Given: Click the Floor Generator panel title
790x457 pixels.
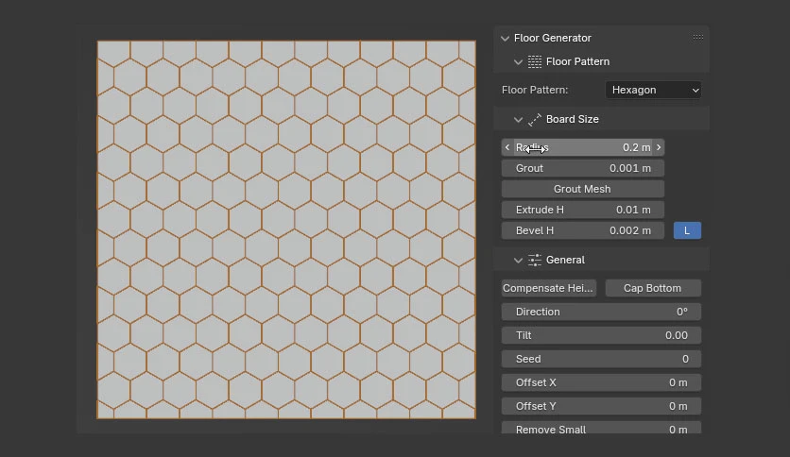Looking at the screenshot, I should (552, 39).
